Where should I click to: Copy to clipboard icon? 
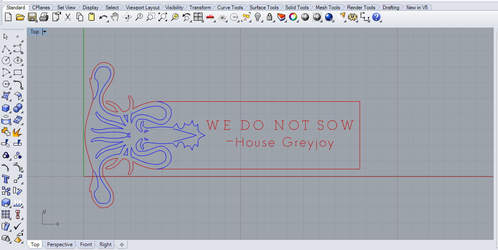pos(80,17)
